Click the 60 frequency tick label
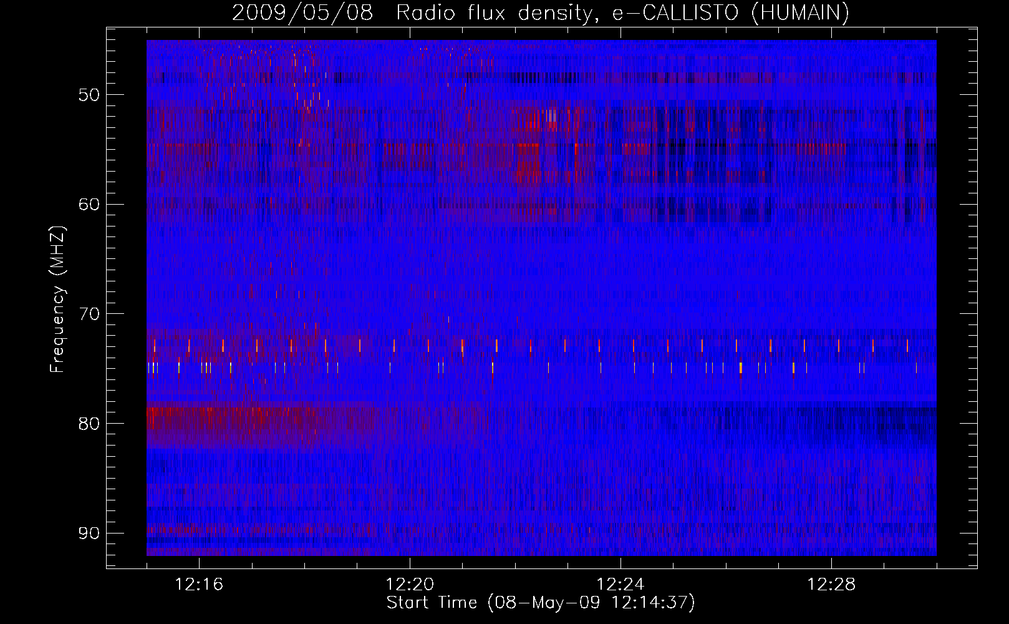Image resolution: width=1009 pixels, height=624 pixels. click(89, 205)
